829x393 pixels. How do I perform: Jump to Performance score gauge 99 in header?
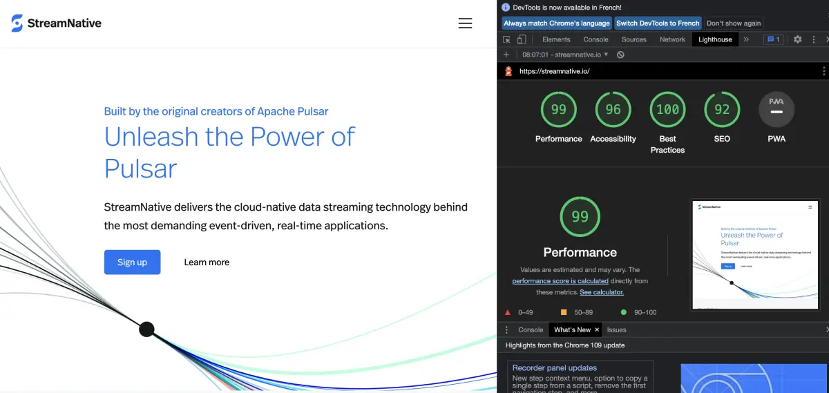[558, 109]
